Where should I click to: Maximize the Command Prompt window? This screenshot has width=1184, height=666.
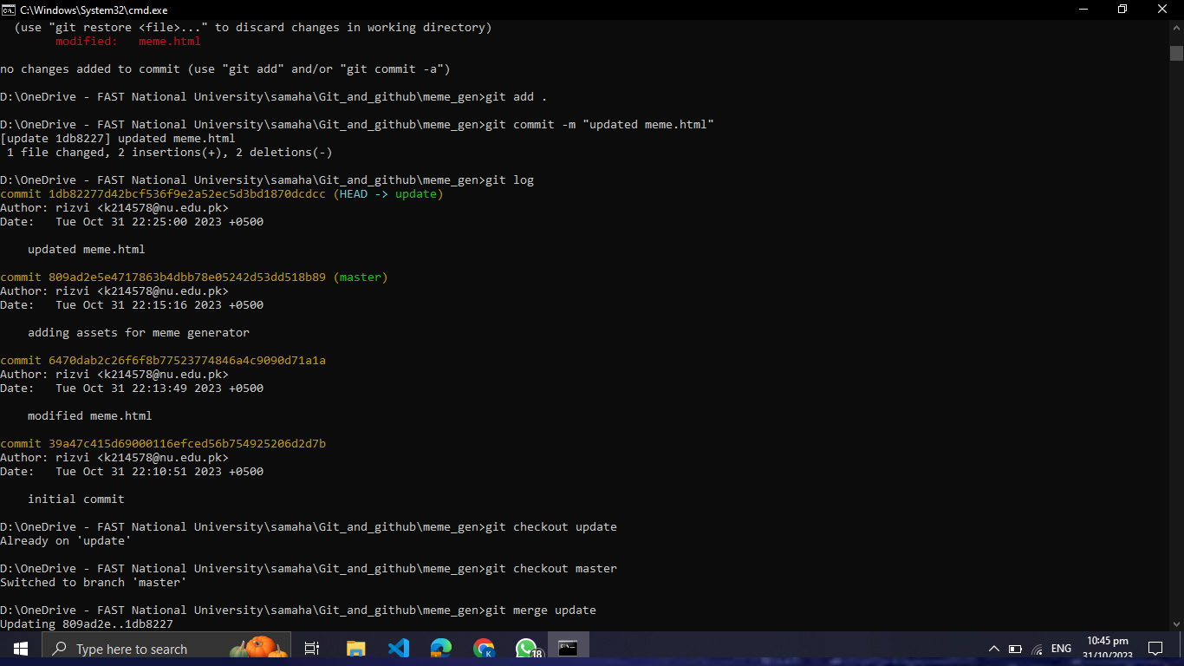pyautogui.click(x=1122, y=10)
